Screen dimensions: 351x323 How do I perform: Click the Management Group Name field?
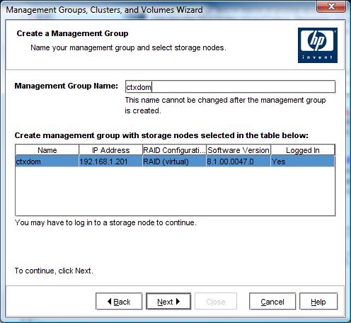[230, 87]
